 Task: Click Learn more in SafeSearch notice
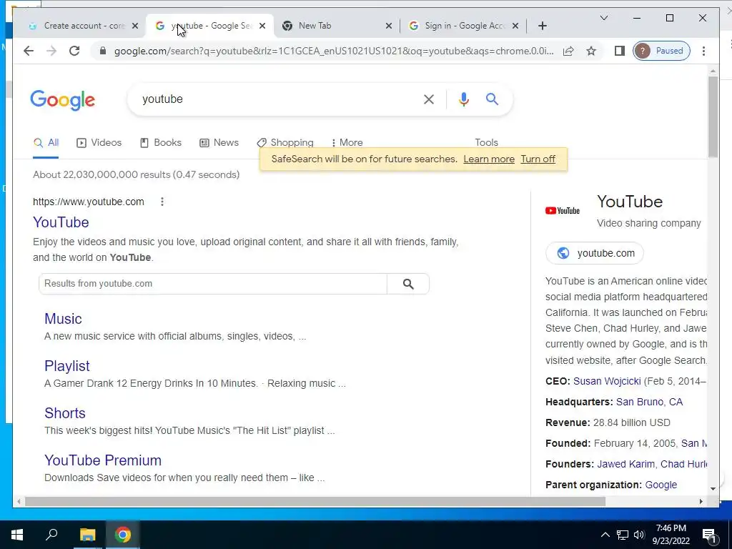click(489, 159)
